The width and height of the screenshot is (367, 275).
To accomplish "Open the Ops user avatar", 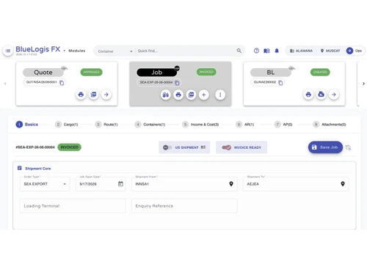I will pos(349,51).
